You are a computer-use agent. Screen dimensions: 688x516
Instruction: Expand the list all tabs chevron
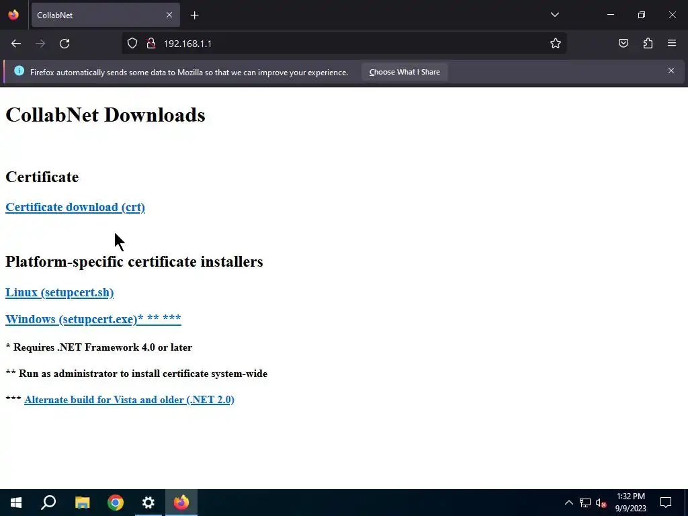click(x=554, y=15)
